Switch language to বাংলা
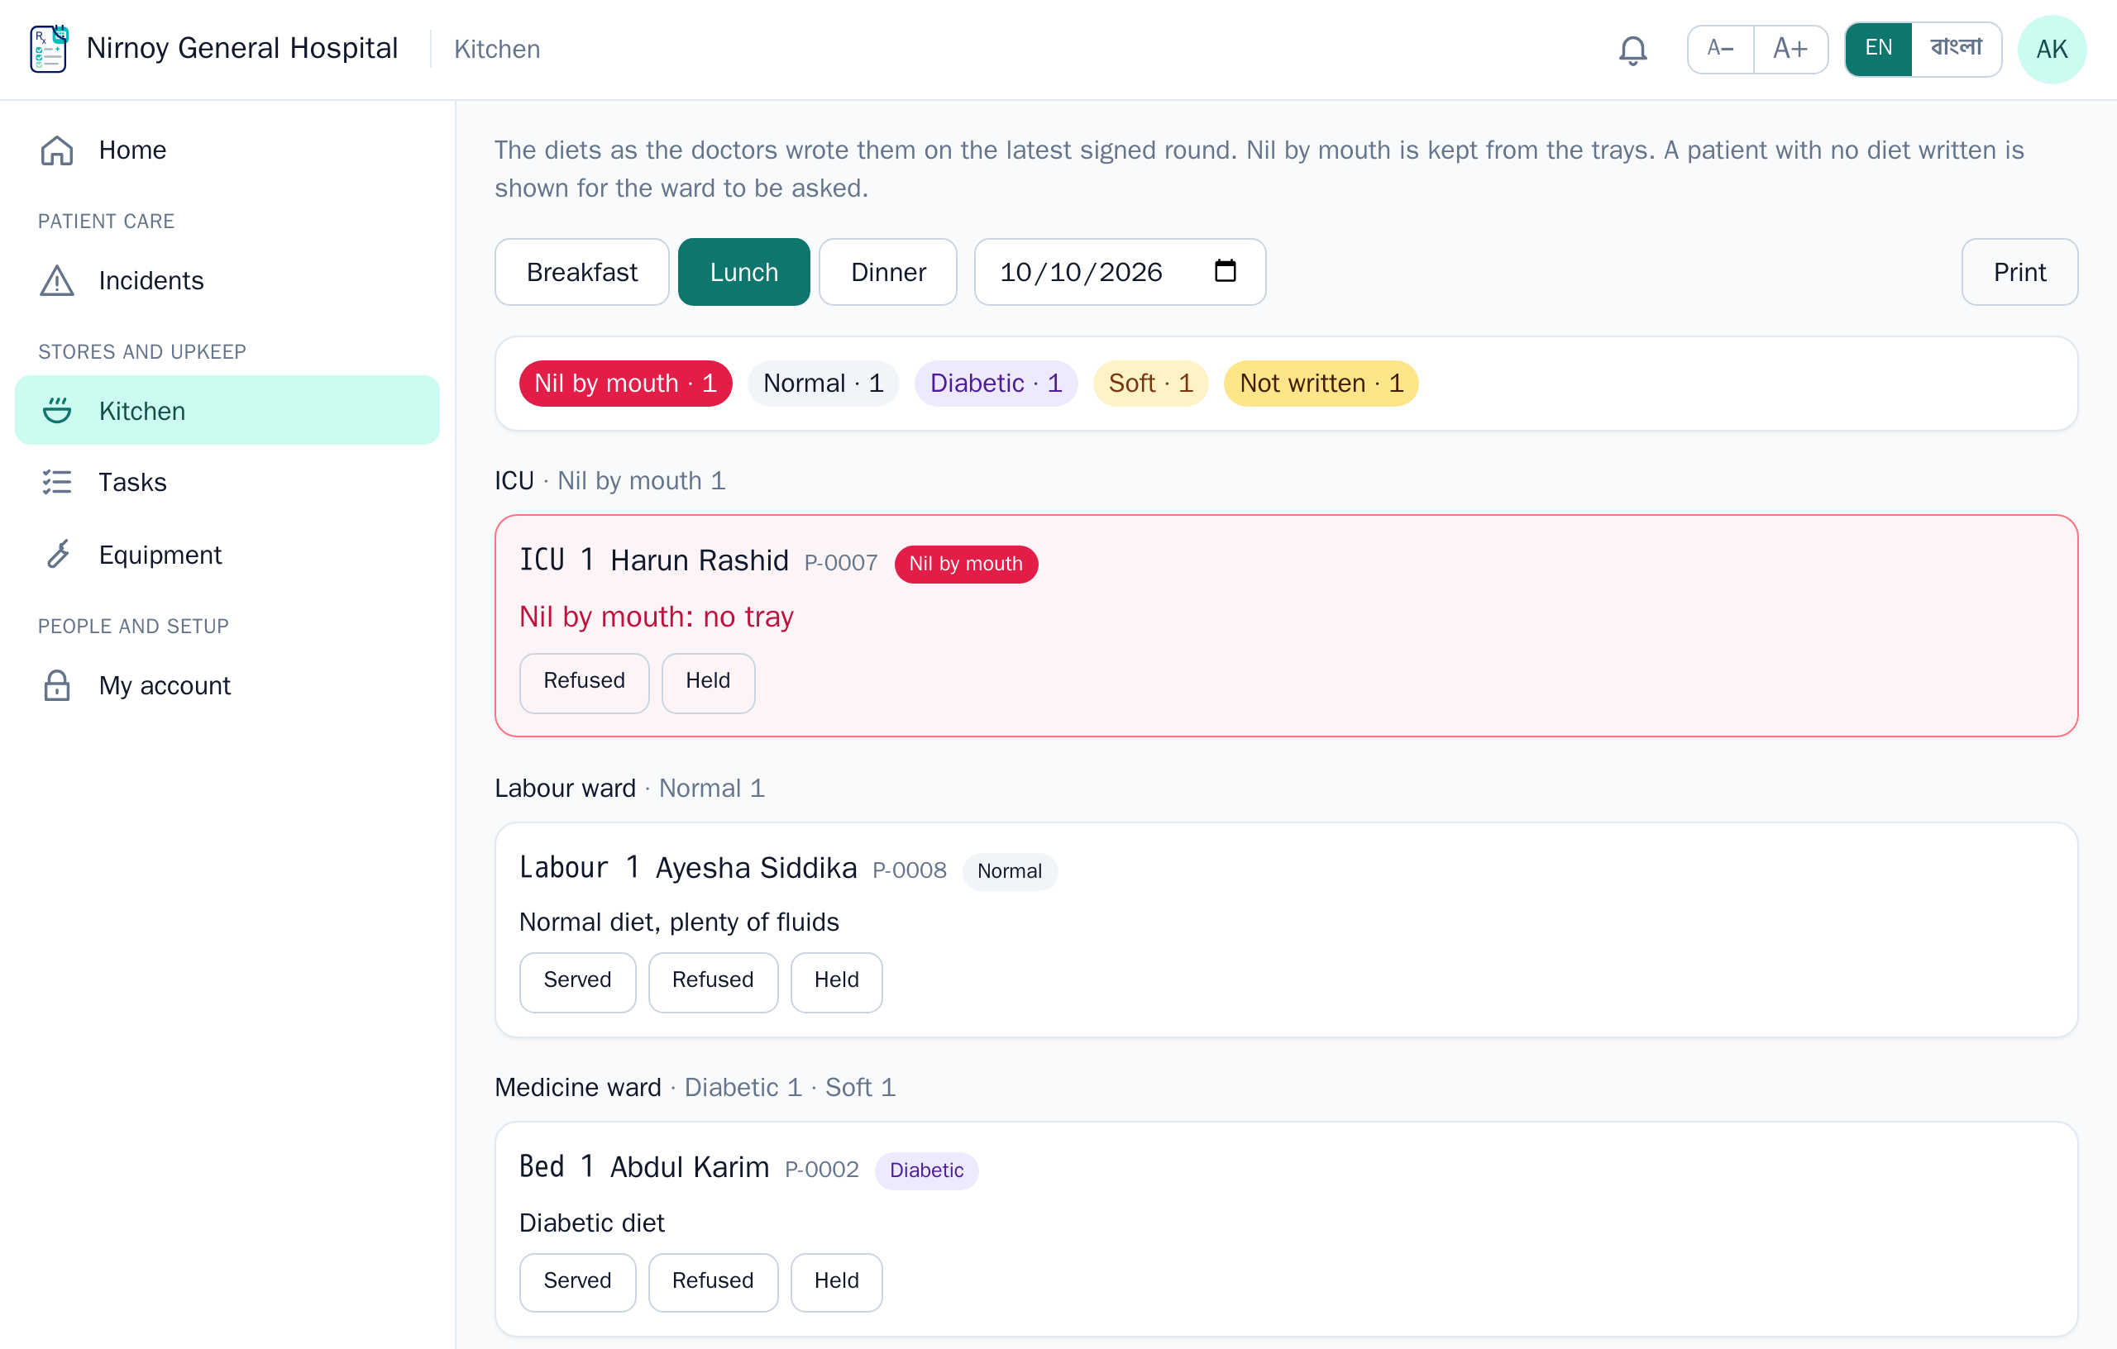2117x1349 pixels. [1956, 50]
